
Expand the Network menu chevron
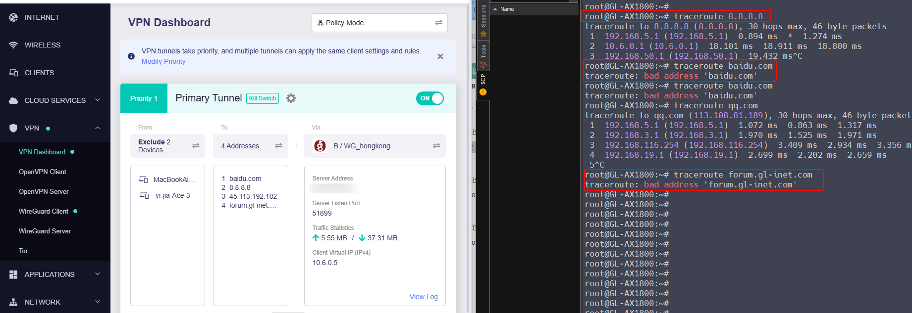point(98,302)
